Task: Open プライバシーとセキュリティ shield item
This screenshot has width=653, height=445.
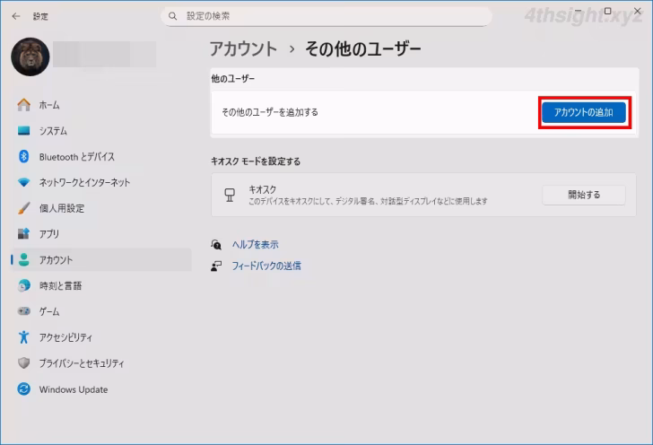Action: [81, 363]
